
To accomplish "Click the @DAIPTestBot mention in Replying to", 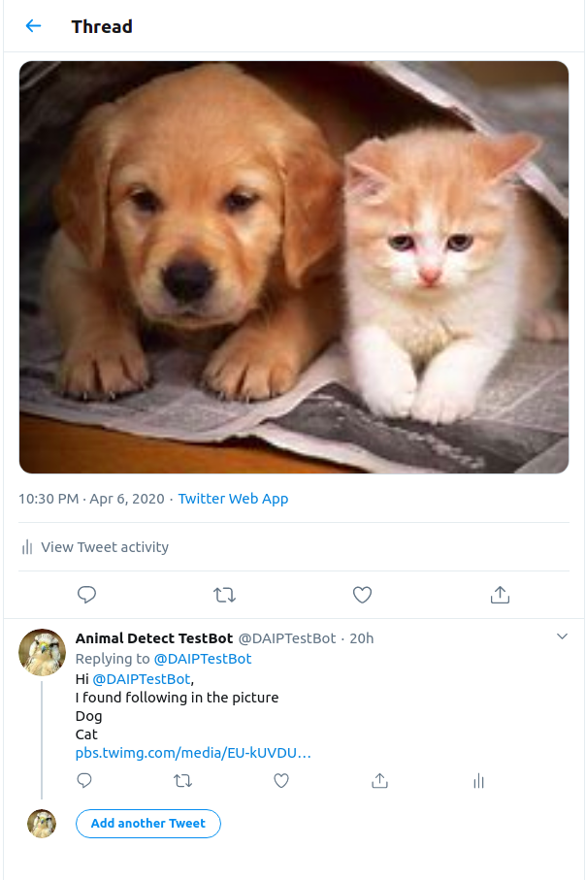I will pos(202,659).
